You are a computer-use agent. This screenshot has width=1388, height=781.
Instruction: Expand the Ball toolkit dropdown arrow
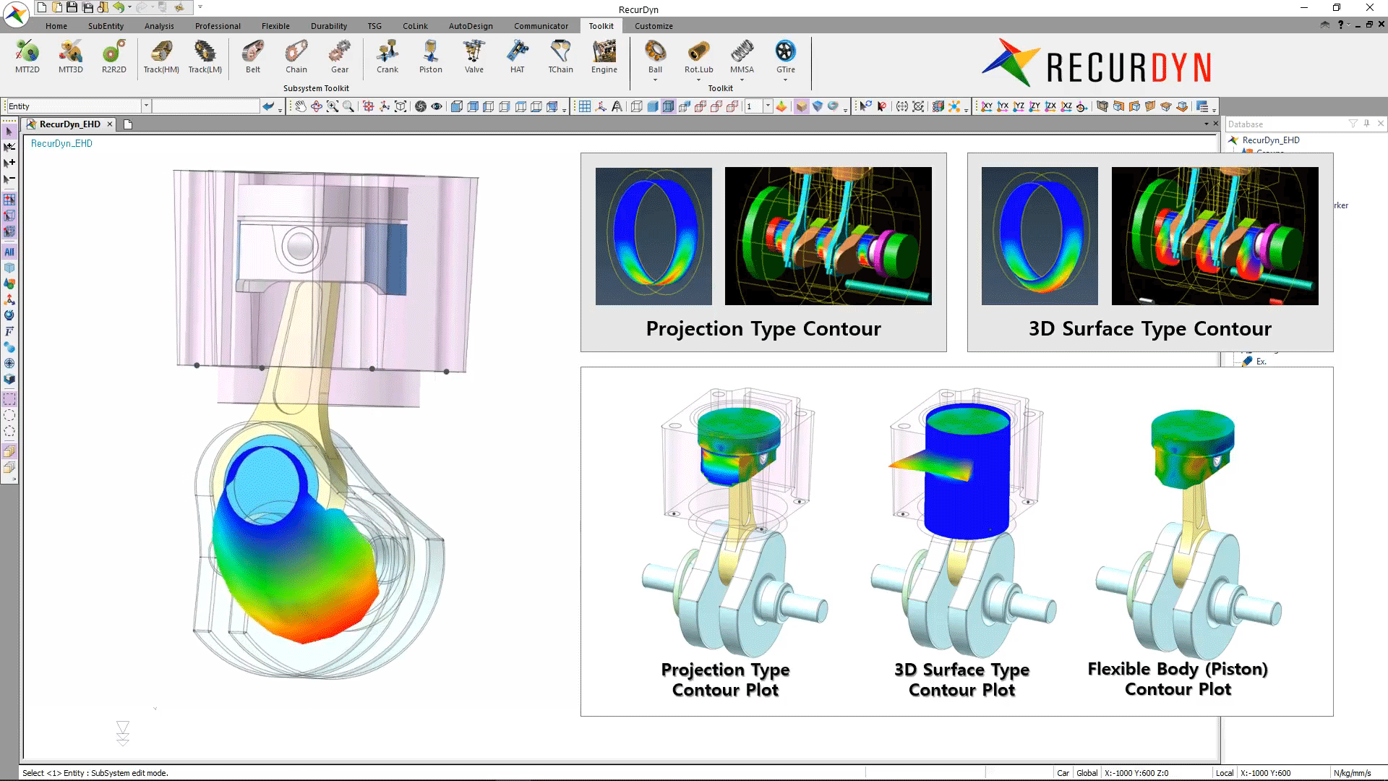tap(656, 80)
